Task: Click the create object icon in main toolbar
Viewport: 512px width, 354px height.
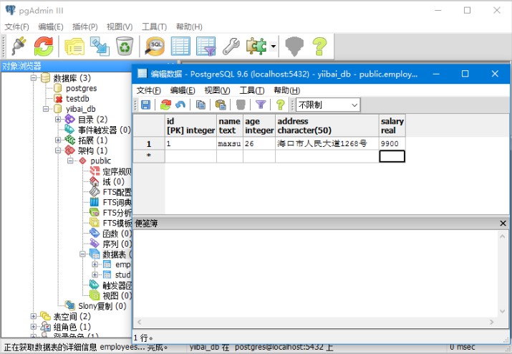Action: (x=100, y=46)
